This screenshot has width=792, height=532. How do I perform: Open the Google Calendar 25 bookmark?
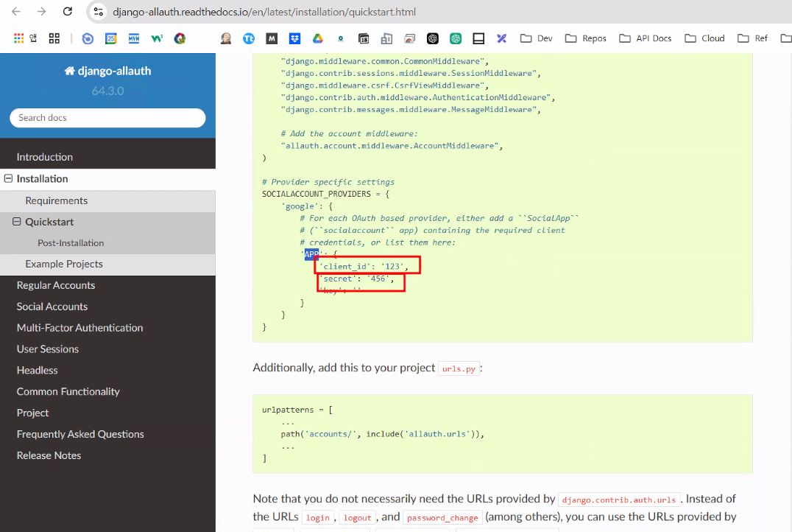pos(110,38)
